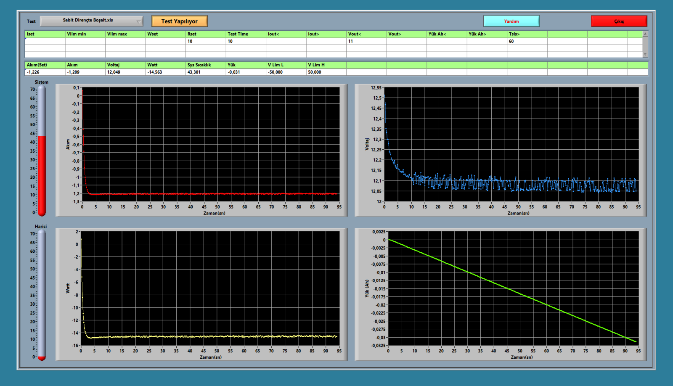This screenshot has height=386, width=673.
Task: Click Zaman(sn) axis label under Voltaj graph
Action: point(519,213)
